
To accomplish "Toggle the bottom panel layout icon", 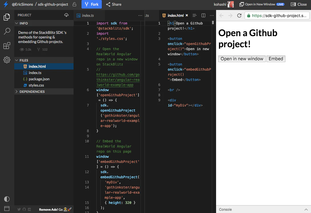I will (7, 209).
